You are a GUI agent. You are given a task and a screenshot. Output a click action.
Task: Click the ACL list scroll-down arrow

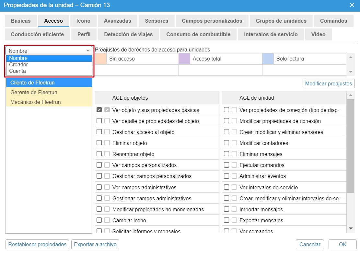[350, 228]
